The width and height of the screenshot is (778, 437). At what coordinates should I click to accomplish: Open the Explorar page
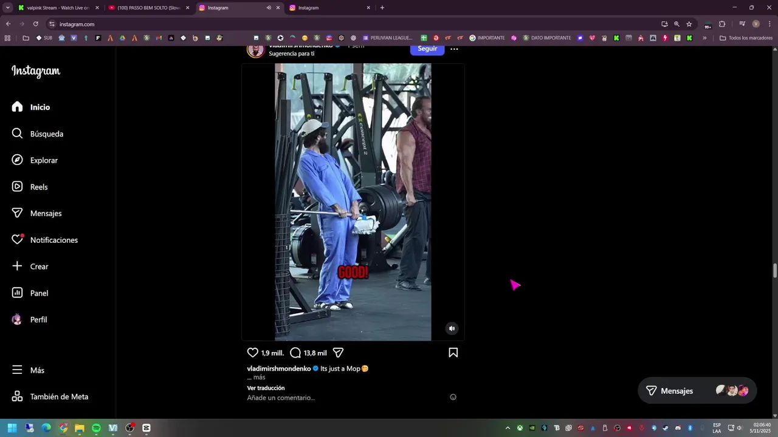35,160
